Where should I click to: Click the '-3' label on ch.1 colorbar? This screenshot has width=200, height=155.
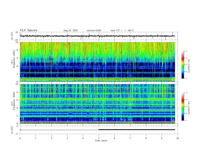186,51
